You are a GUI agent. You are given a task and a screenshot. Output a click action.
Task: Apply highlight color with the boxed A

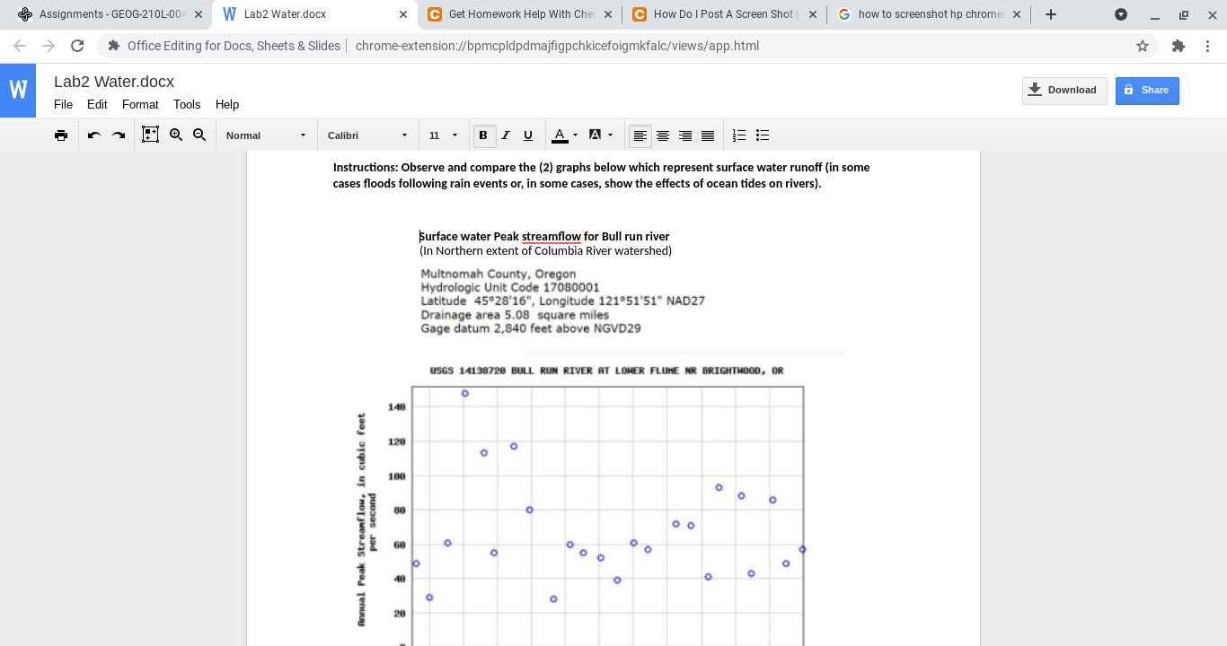tap(595, 135)
